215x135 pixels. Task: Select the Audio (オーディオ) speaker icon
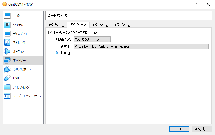7,52
